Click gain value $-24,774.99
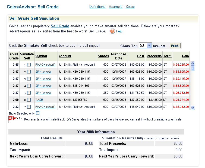This screenshot has width=205, height=168. click(181, 100)
